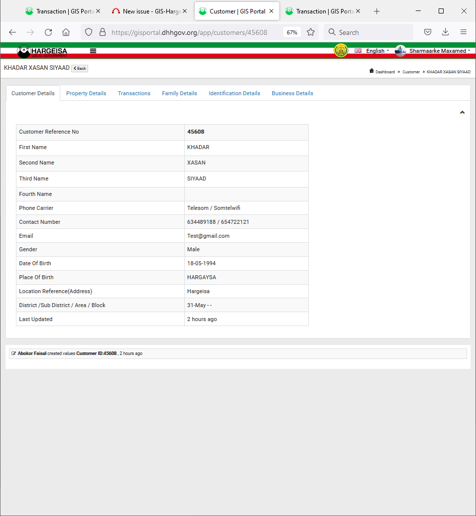Screen dimensions: 476x516
Task: Select the customer reference number 45608
Action: click(x=196, y=132)
